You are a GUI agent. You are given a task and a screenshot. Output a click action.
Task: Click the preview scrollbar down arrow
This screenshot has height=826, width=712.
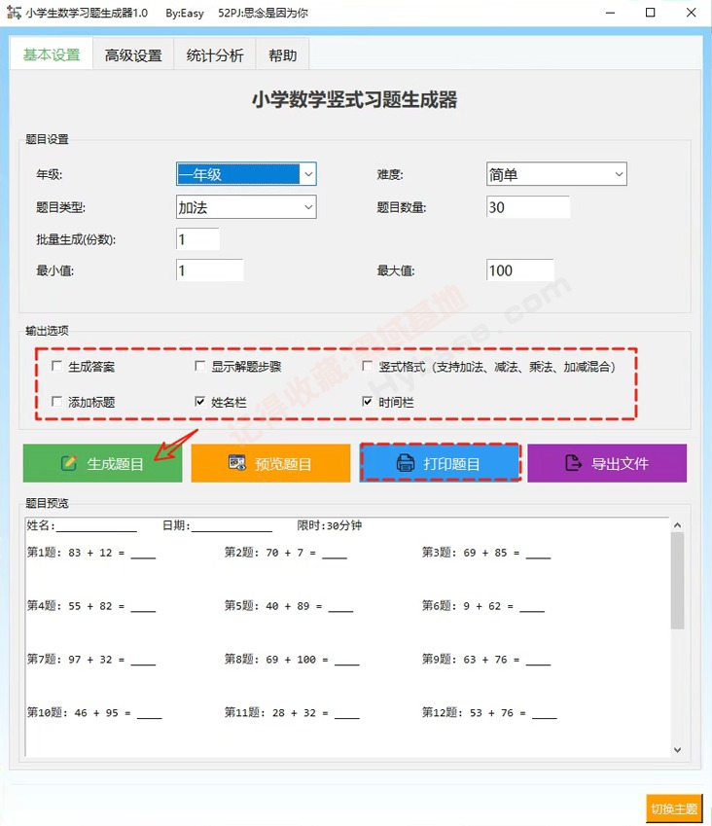677,749
